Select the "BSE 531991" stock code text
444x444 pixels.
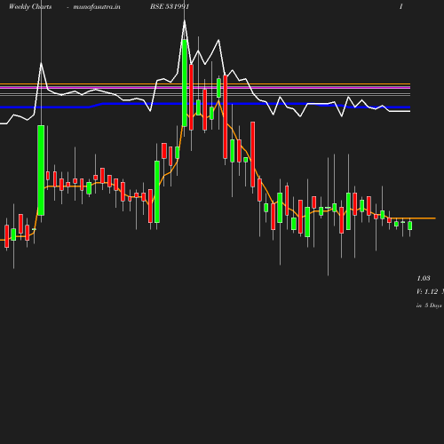pyautogui.click(x=170, y=6)
